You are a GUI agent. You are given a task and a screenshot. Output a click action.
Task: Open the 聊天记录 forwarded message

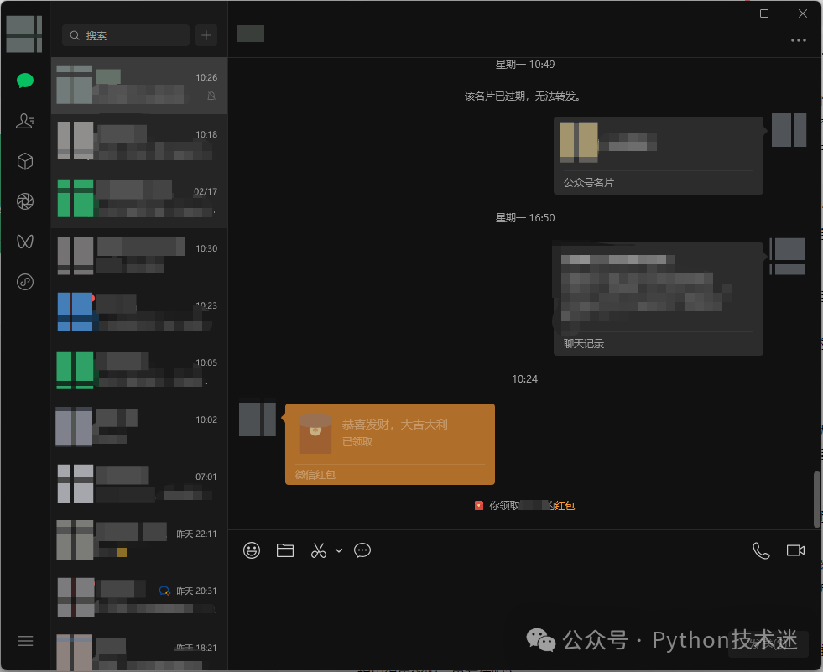659,299
